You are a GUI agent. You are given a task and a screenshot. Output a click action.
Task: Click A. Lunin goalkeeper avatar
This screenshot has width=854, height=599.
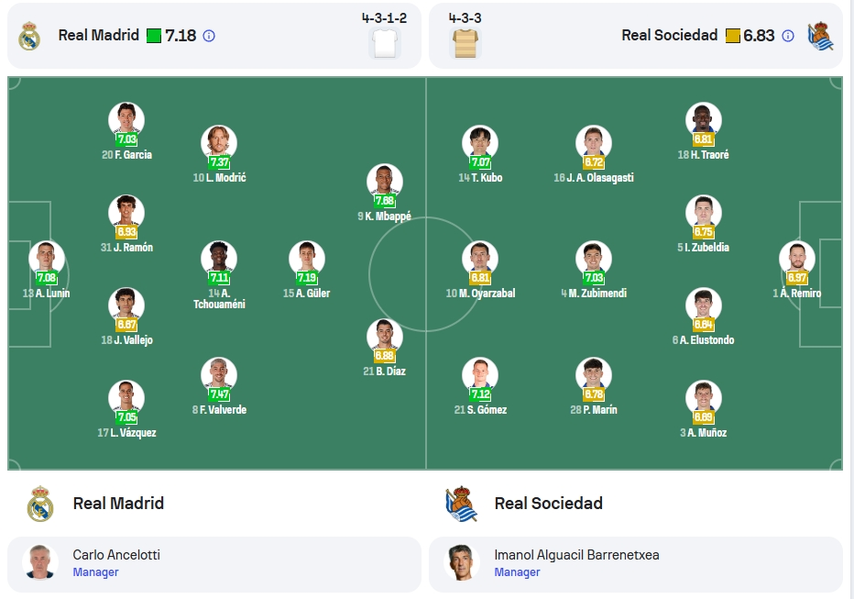point(47,259)
